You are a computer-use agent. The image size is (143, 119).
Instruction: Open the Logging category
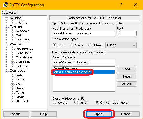pos(22,22)
